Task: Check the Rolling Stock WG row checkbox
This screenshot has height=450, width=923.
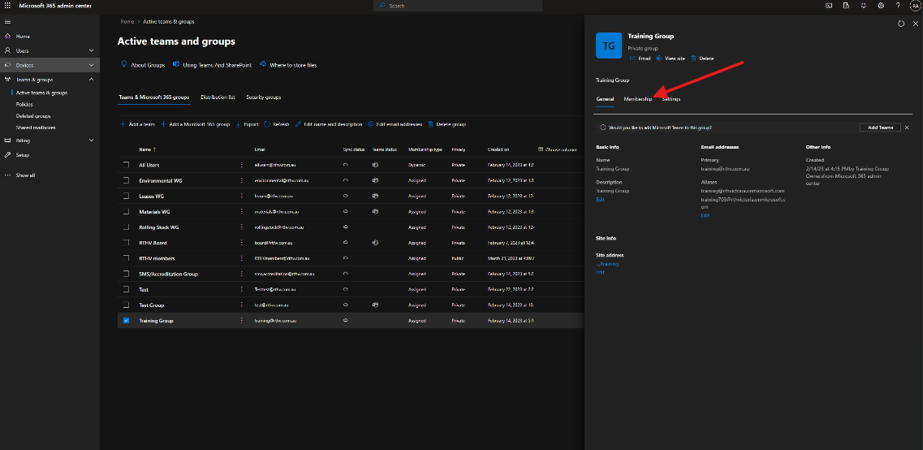Action: click(126, 227)
